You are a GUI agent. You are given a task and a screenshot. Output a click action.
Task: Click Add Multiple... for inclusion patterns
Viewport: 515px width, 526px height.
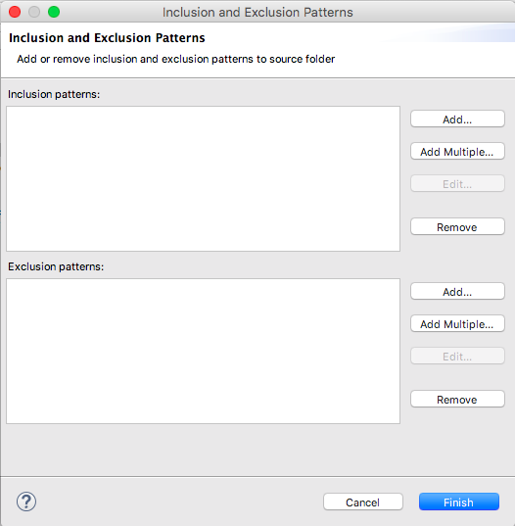(x=457, y=151)
